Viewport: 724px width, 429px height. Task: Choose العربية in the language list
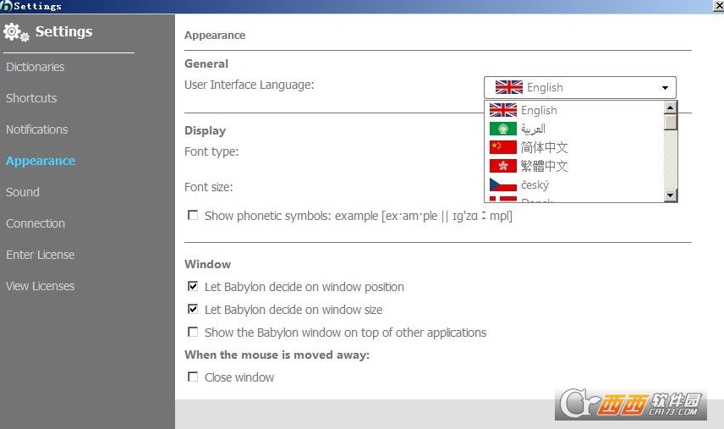click(x=534, y=129)
